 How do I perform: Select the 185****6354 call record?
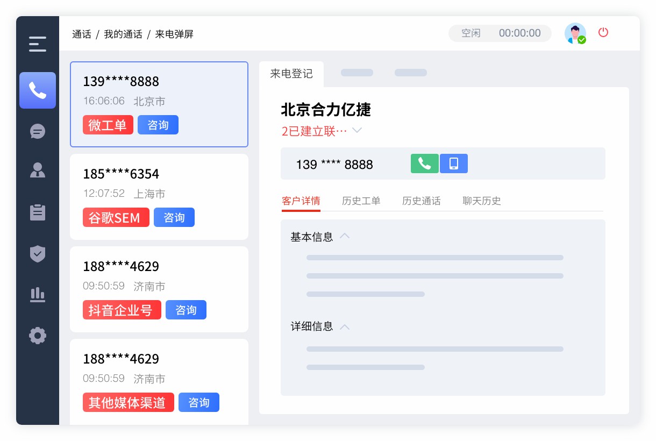coord(159,183)
